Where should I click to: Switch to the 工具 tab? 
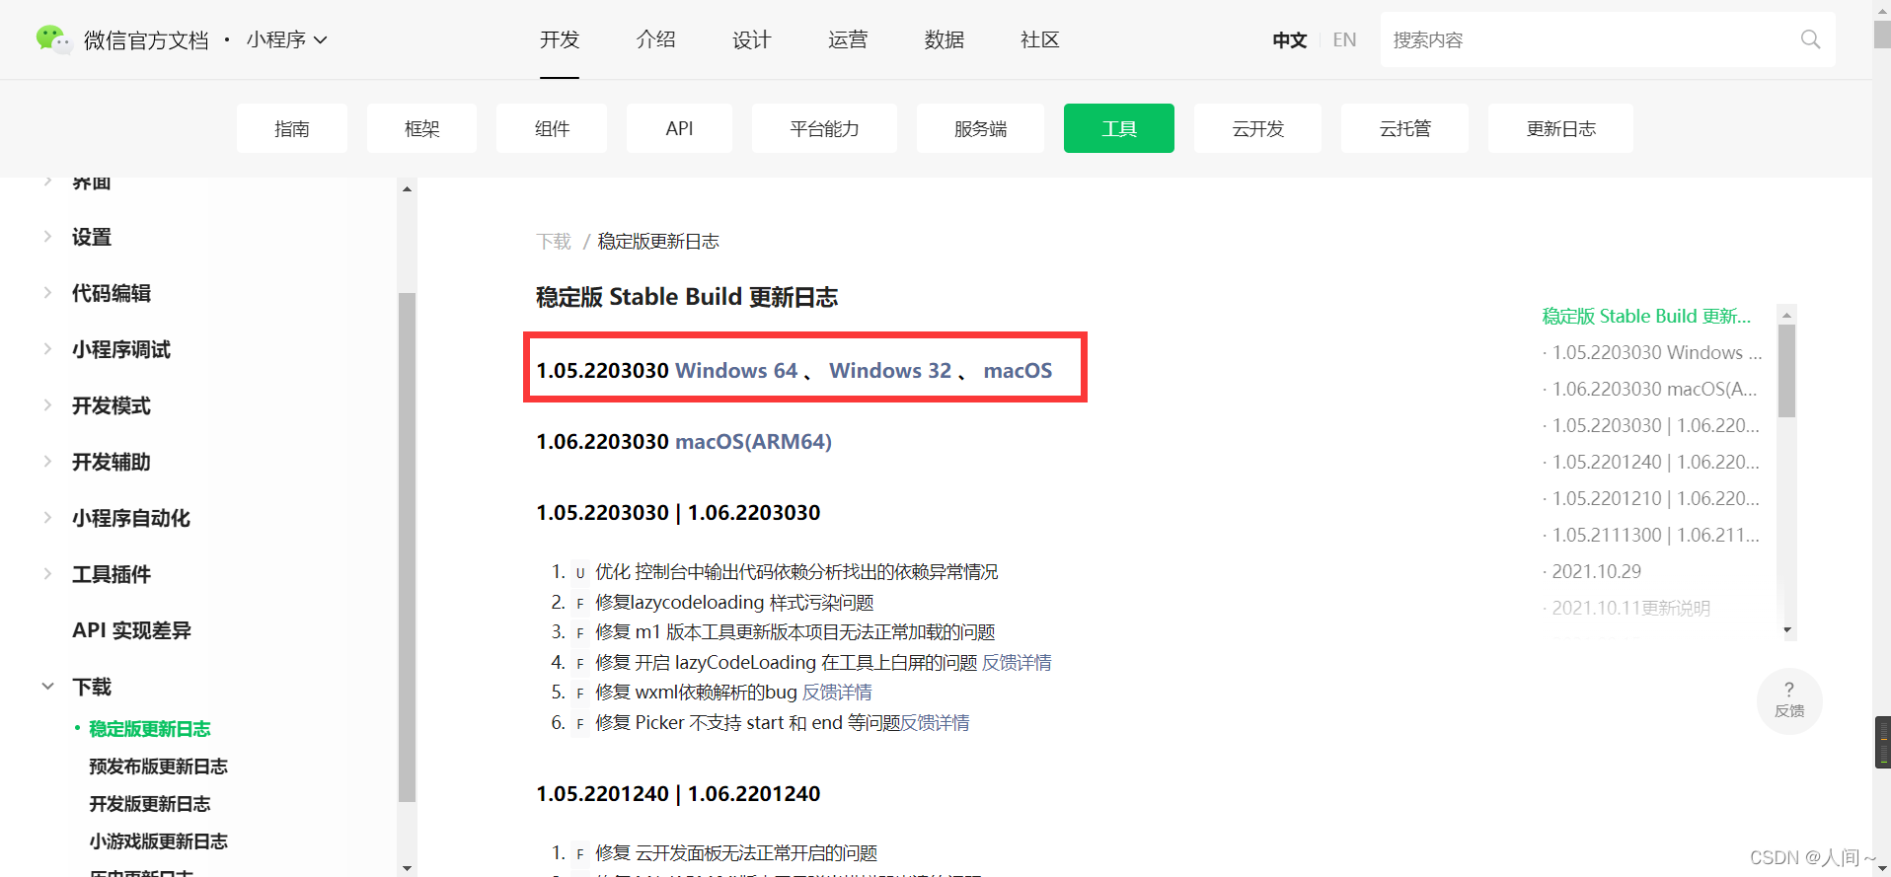coord(1119,128)
